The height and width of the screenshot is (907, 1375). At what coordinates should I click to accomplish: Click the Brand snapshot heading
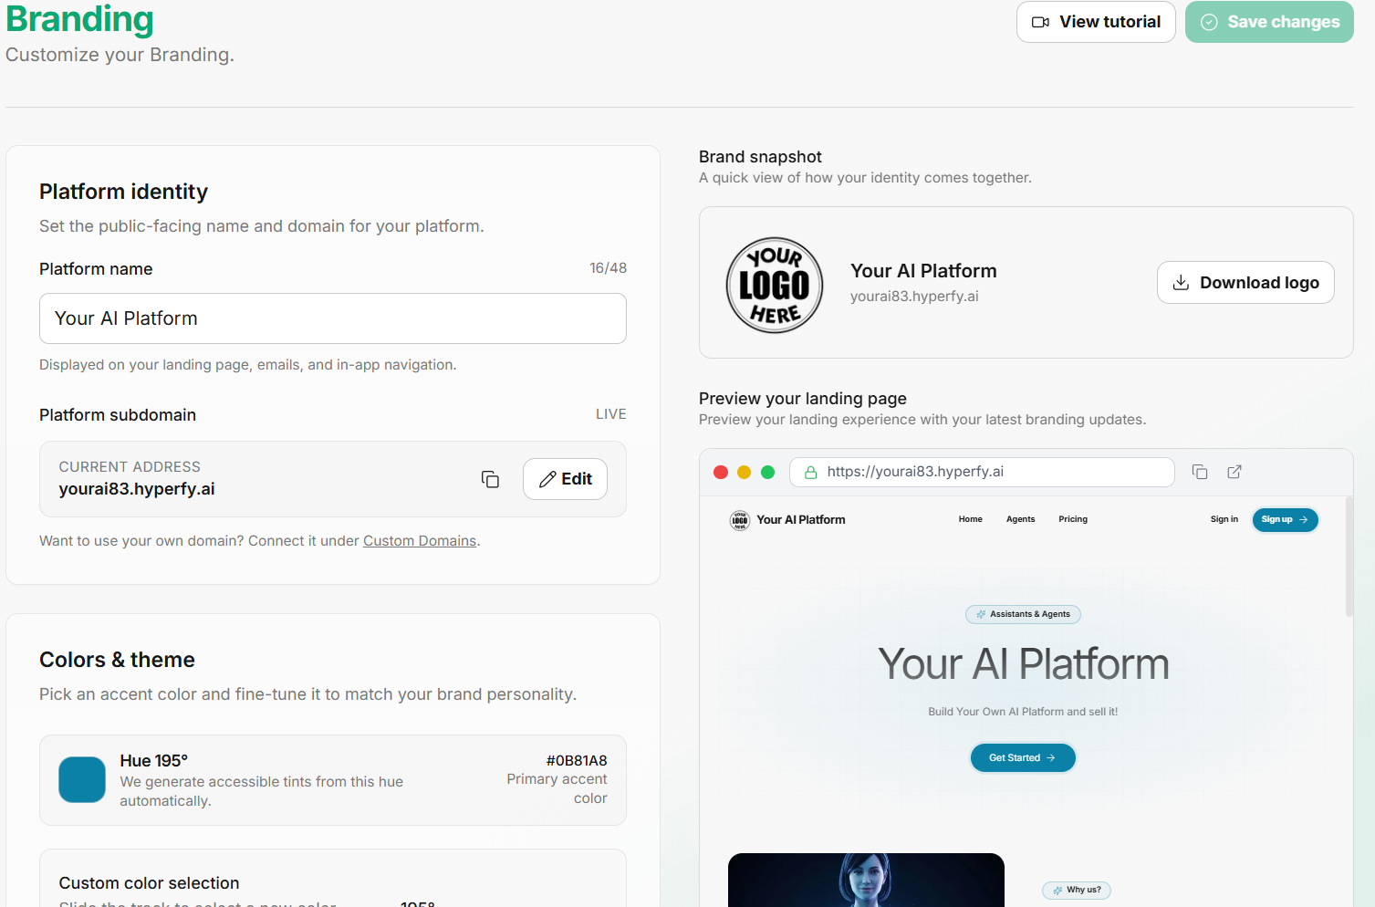[x=760, y=157]
